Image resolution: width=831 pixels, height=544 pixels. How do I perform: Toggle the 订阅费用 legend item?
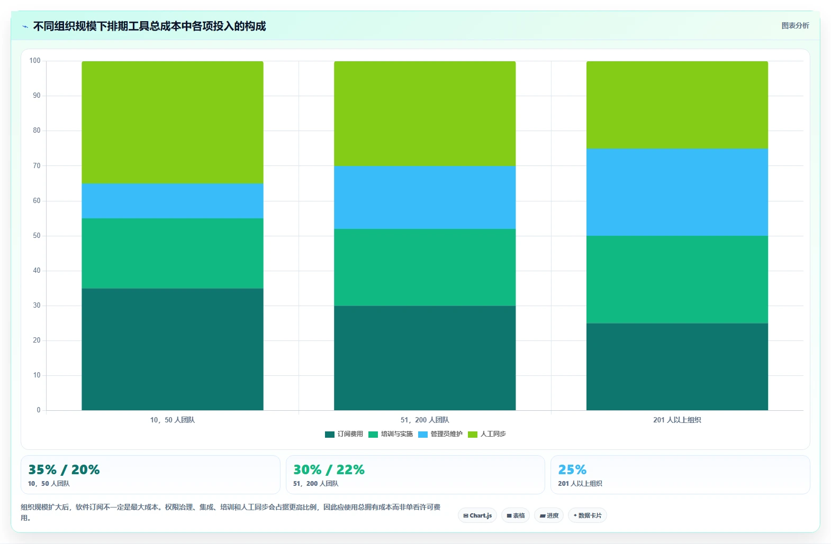[x=344, y=434]
